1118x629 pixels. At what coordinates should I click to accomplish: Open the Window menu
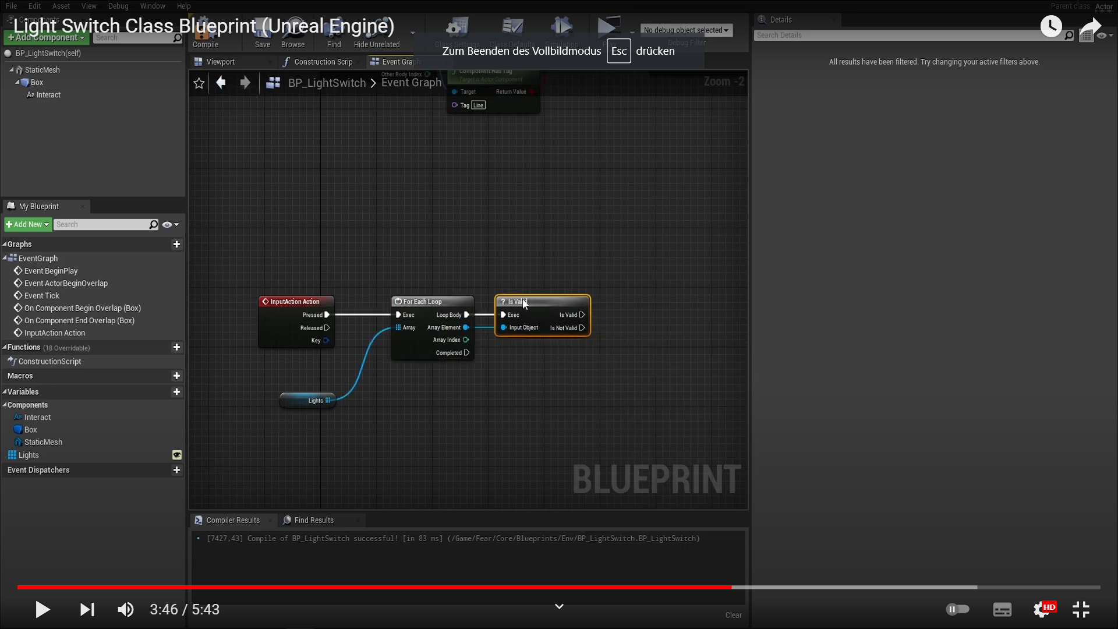pos(153,6)
